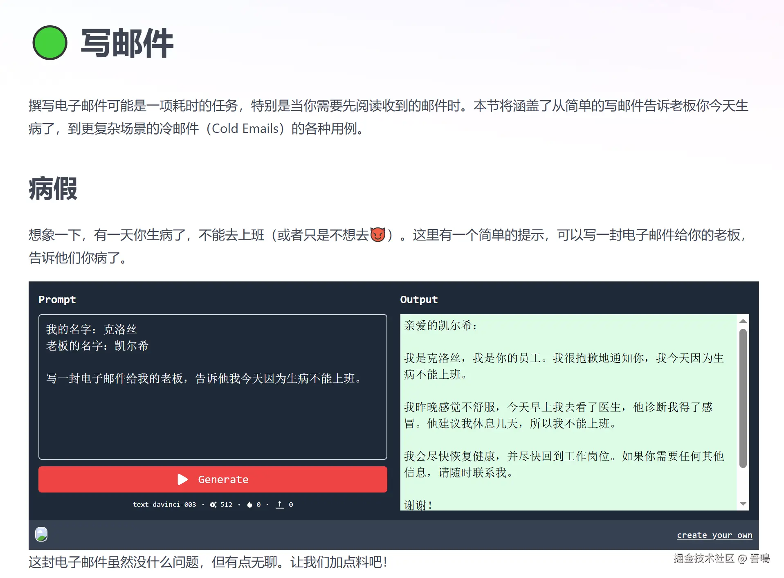
Task: Open the 'create your own' link
Action: (714, 535)
